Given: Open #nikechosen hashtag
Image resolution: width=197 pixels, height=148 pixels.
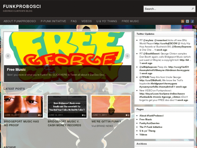Looking at the screenshot, I should (x=177, y=94).
